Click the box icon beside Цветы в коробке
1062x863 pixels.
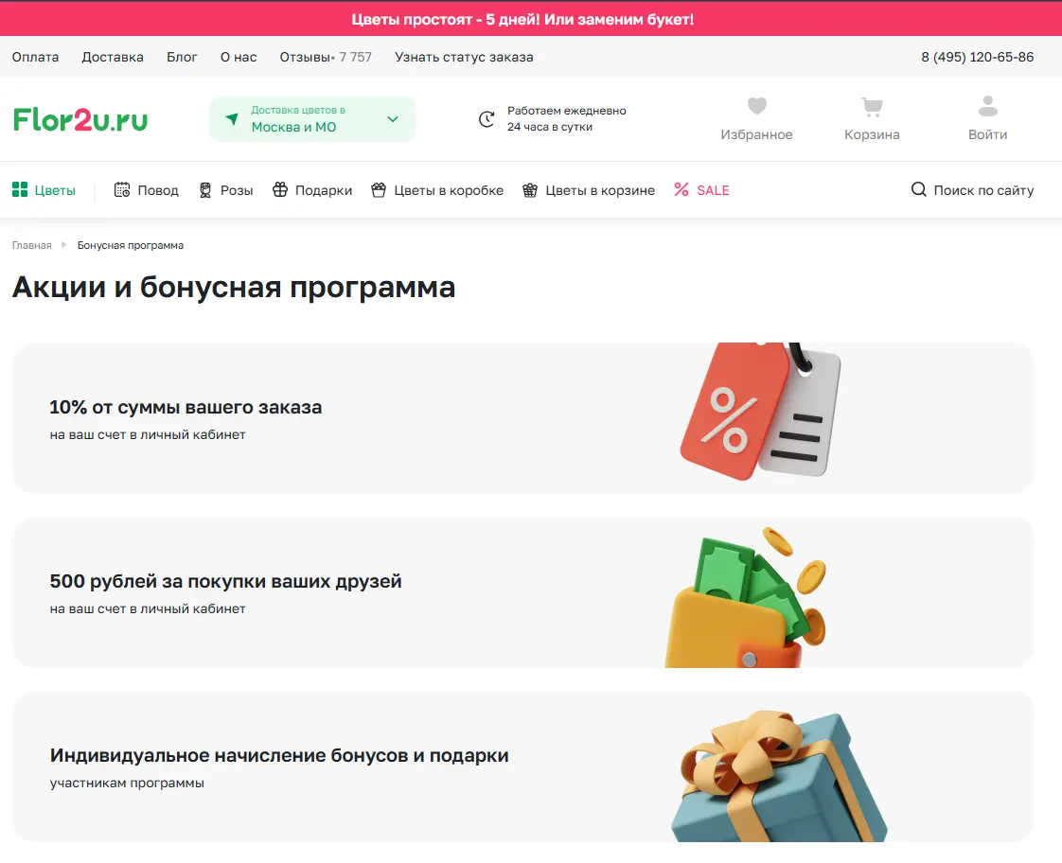point(379,189)
